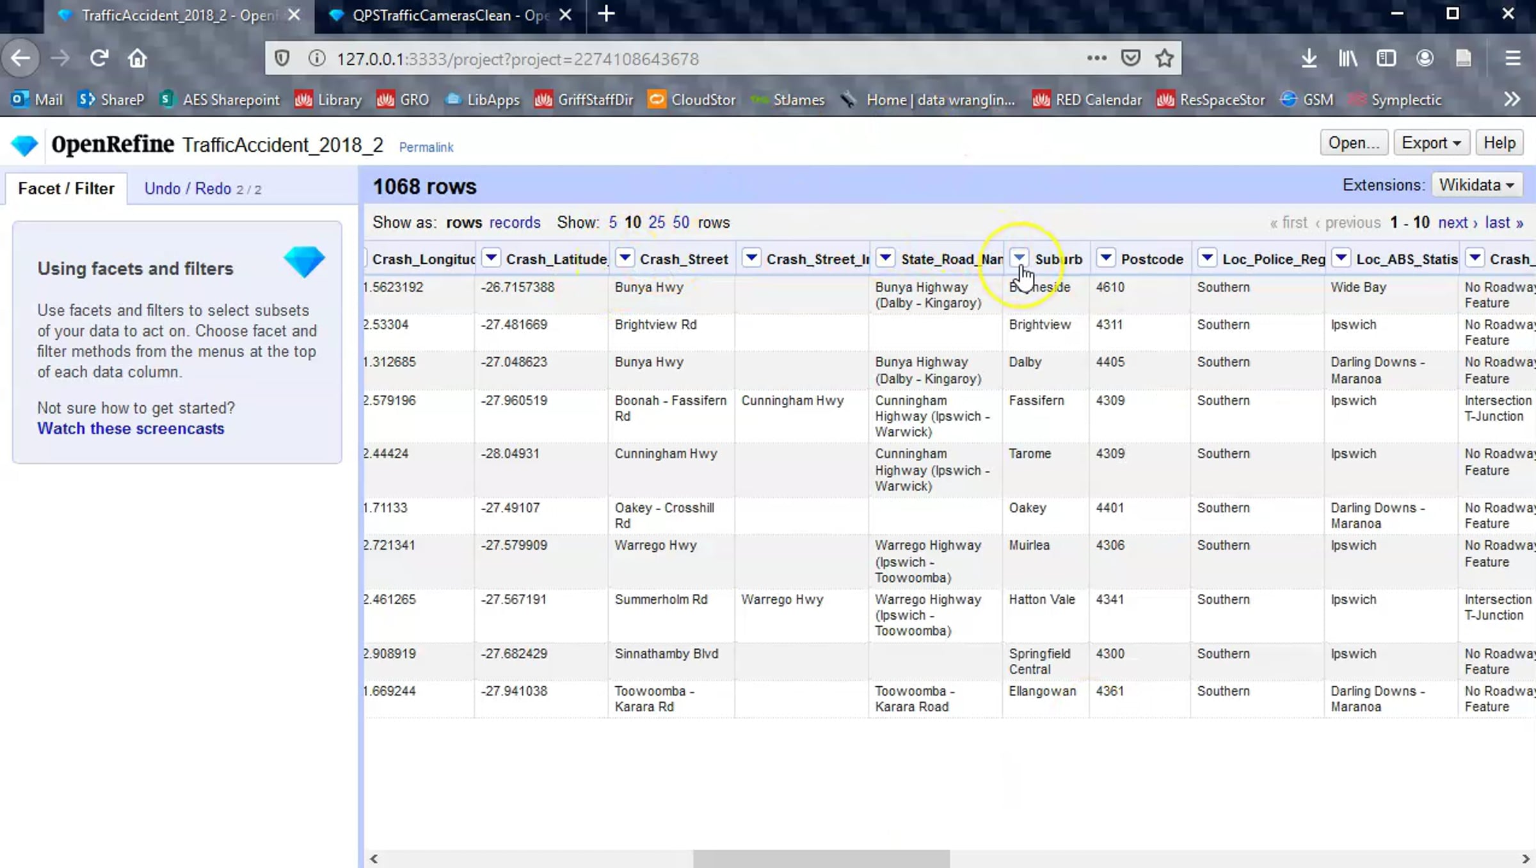The height and width of the screenshot is (868, 1536).
Task: Open the Suburb column dropdown menu
Action: click(1019, 258)
